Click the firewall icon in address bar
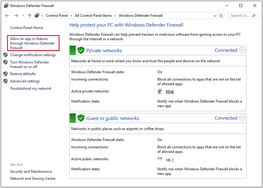Screen dimensions: 263x188 [x=37, y=16]
